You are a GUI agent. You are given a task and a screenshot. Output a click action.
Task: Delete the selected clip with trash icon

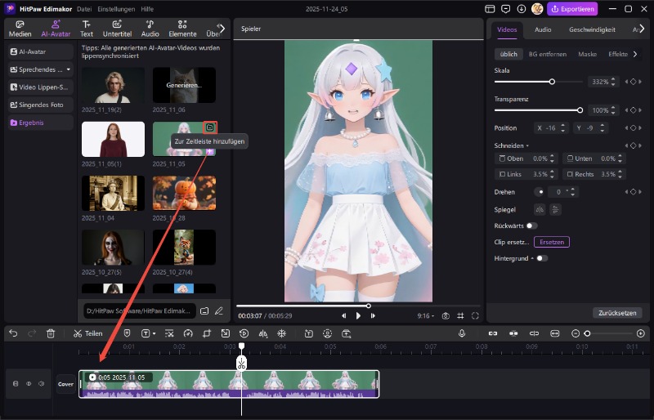[51, 333]
